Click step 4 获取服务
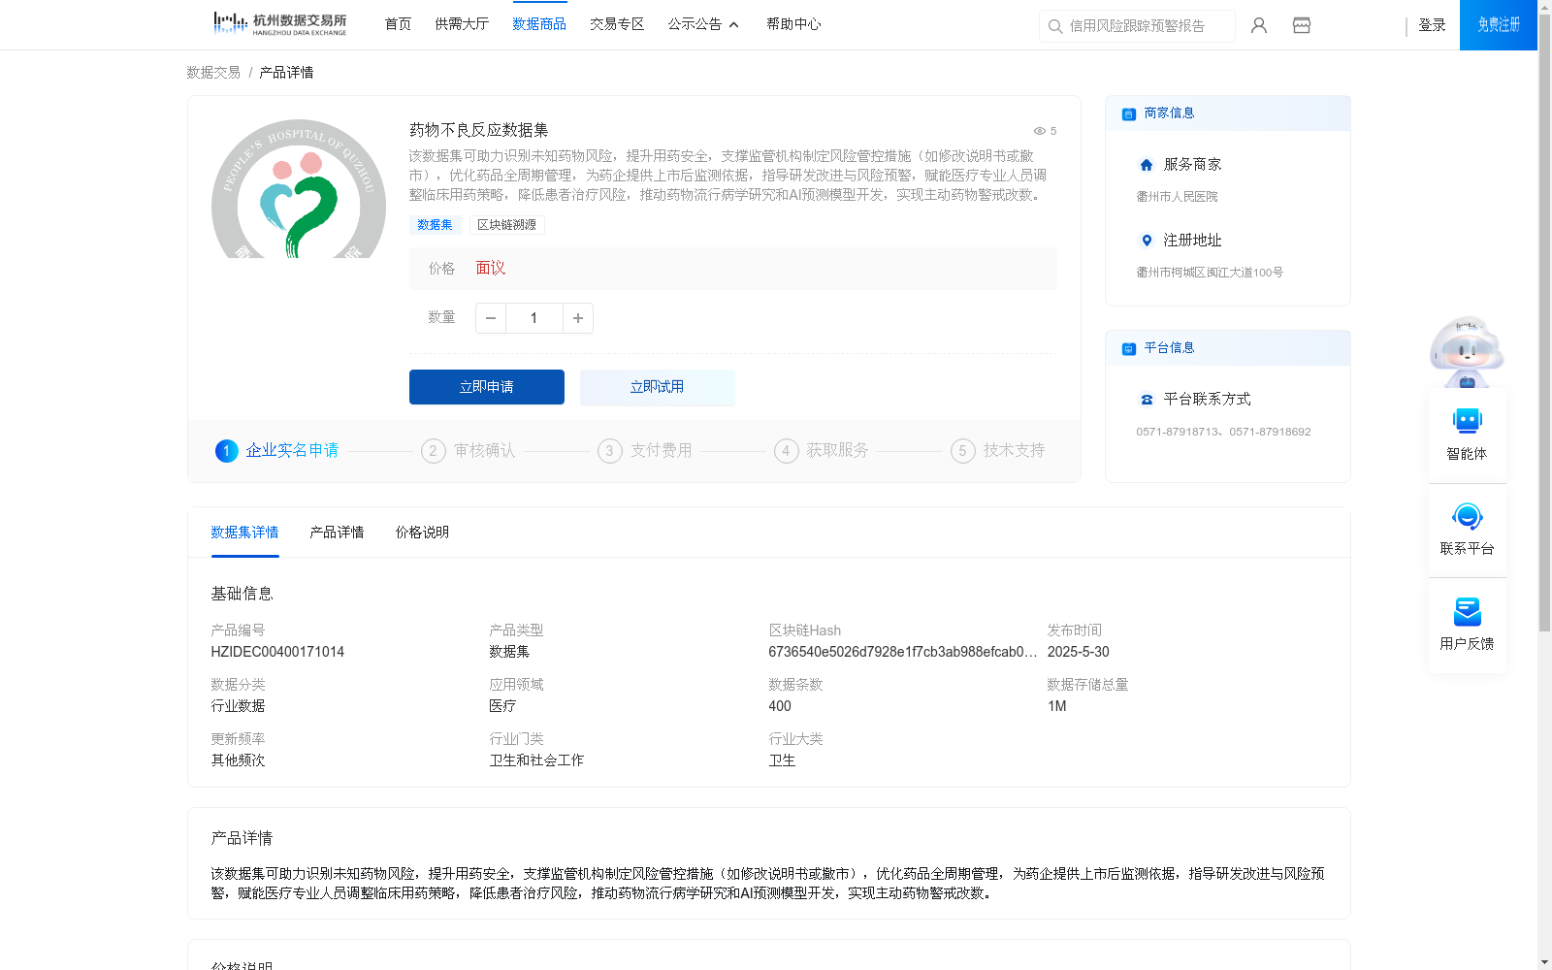The width and height of the screenshot is (1552, 970). [x=822, y=451]
